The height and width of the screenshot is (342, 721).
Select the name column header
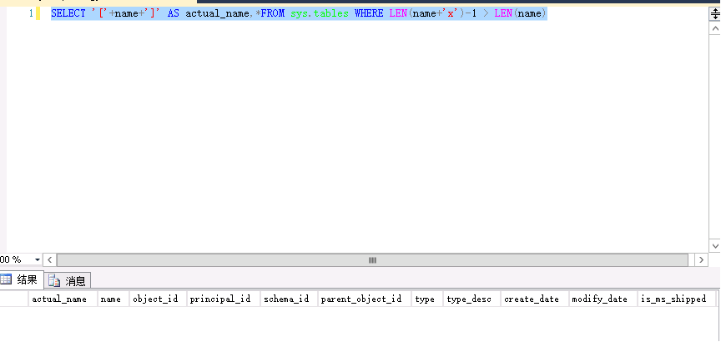tap(113, 299)
